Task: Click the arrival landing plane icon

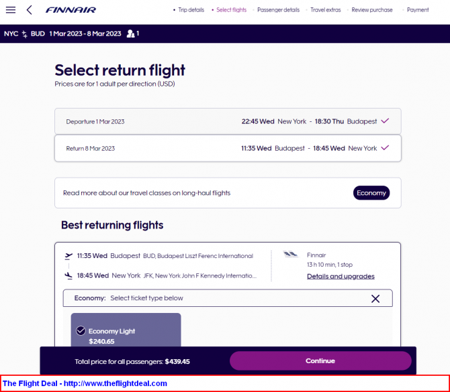Action: (69, 276)
